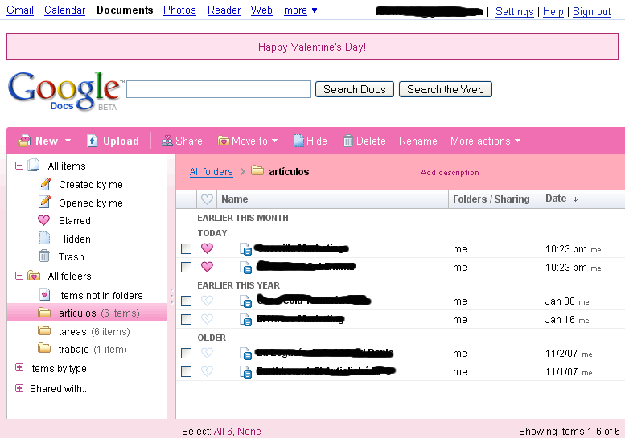Screen dimensions: 625x438
Task: Select All 6 items link
Action: point(224,432)
